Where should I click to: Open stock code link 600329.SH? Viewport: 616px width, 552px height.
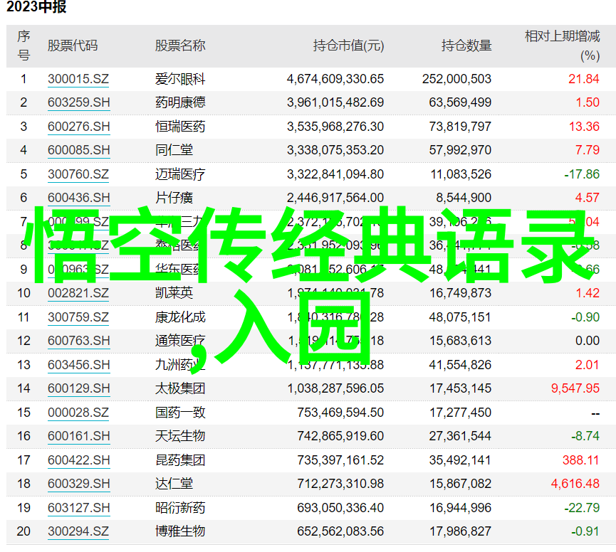click(78, 484)
